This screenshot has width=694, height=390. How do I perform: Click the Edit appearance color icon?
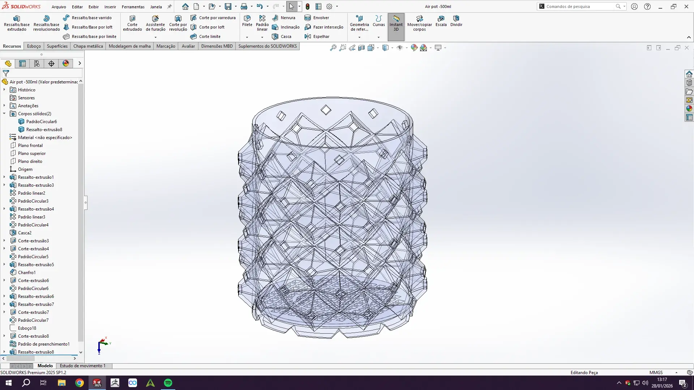click(414, 48)
